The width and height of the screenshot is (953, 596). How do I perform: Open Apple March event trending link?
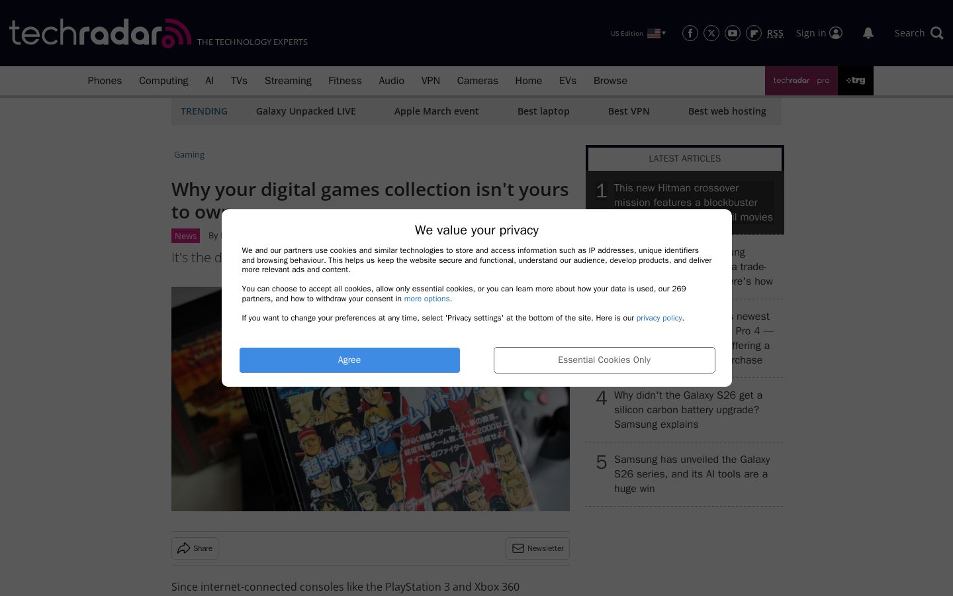click(436, 111)
